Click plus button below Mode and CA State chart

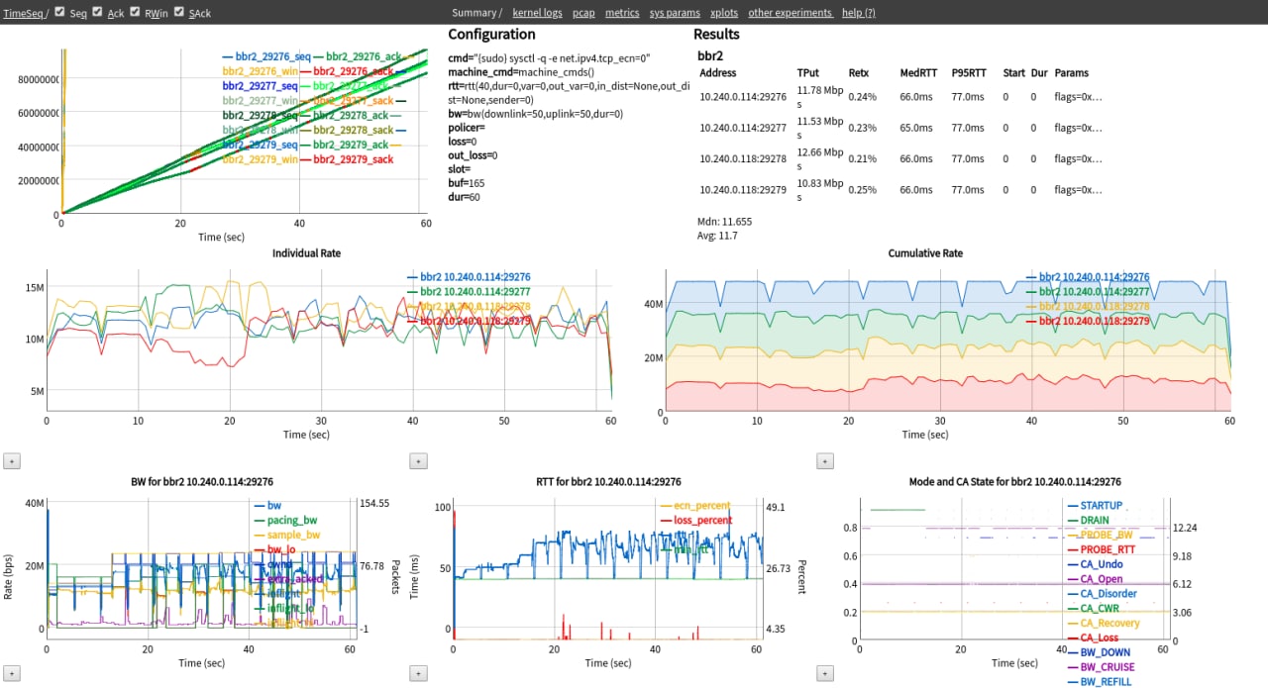(x=824, y=673)
